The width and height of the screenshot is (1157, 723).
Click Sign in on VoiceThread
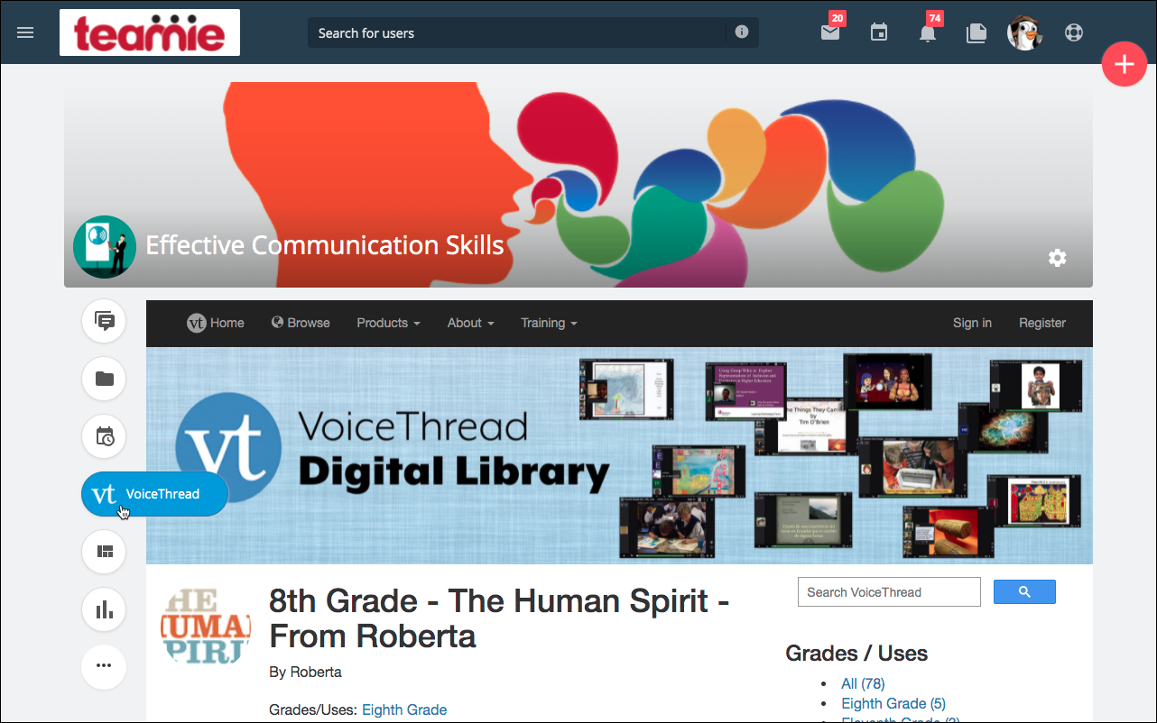click(972, 323)
